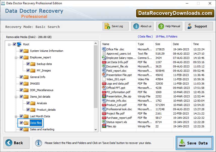Collapse the Employee_report folder node

(16, 58)
